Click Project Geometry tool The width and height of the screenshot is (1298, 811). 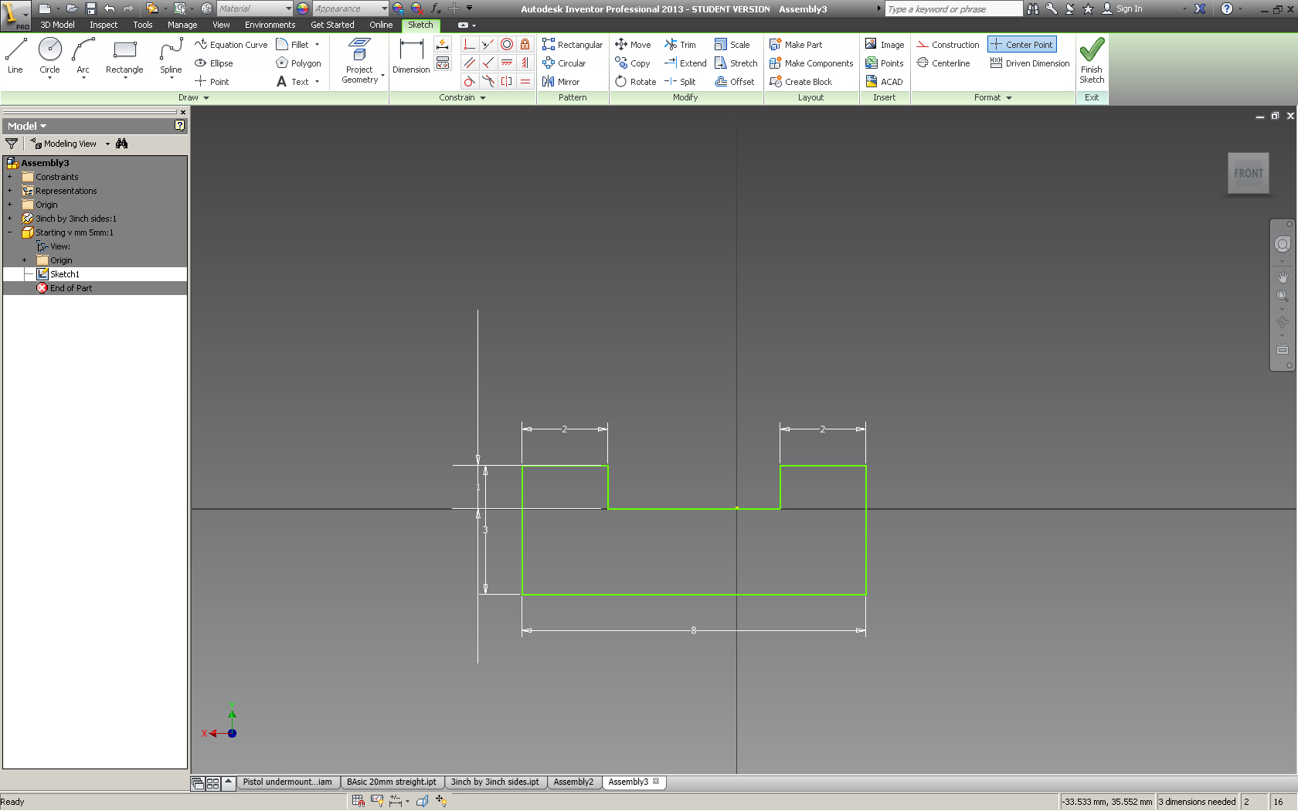[359, 60]
